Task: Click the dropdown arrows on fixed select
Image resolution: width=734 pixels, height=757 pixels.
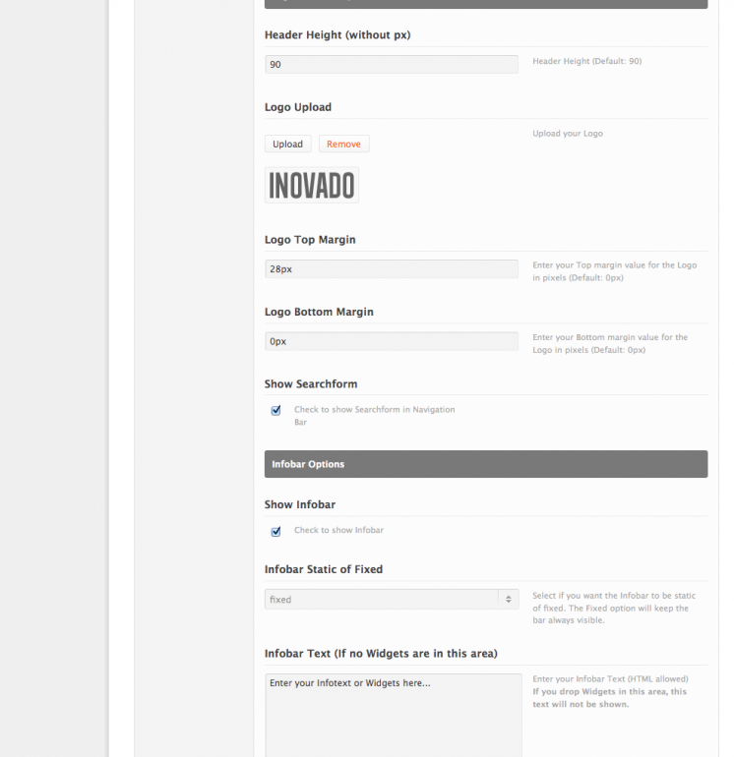Action: coord(509,599)
